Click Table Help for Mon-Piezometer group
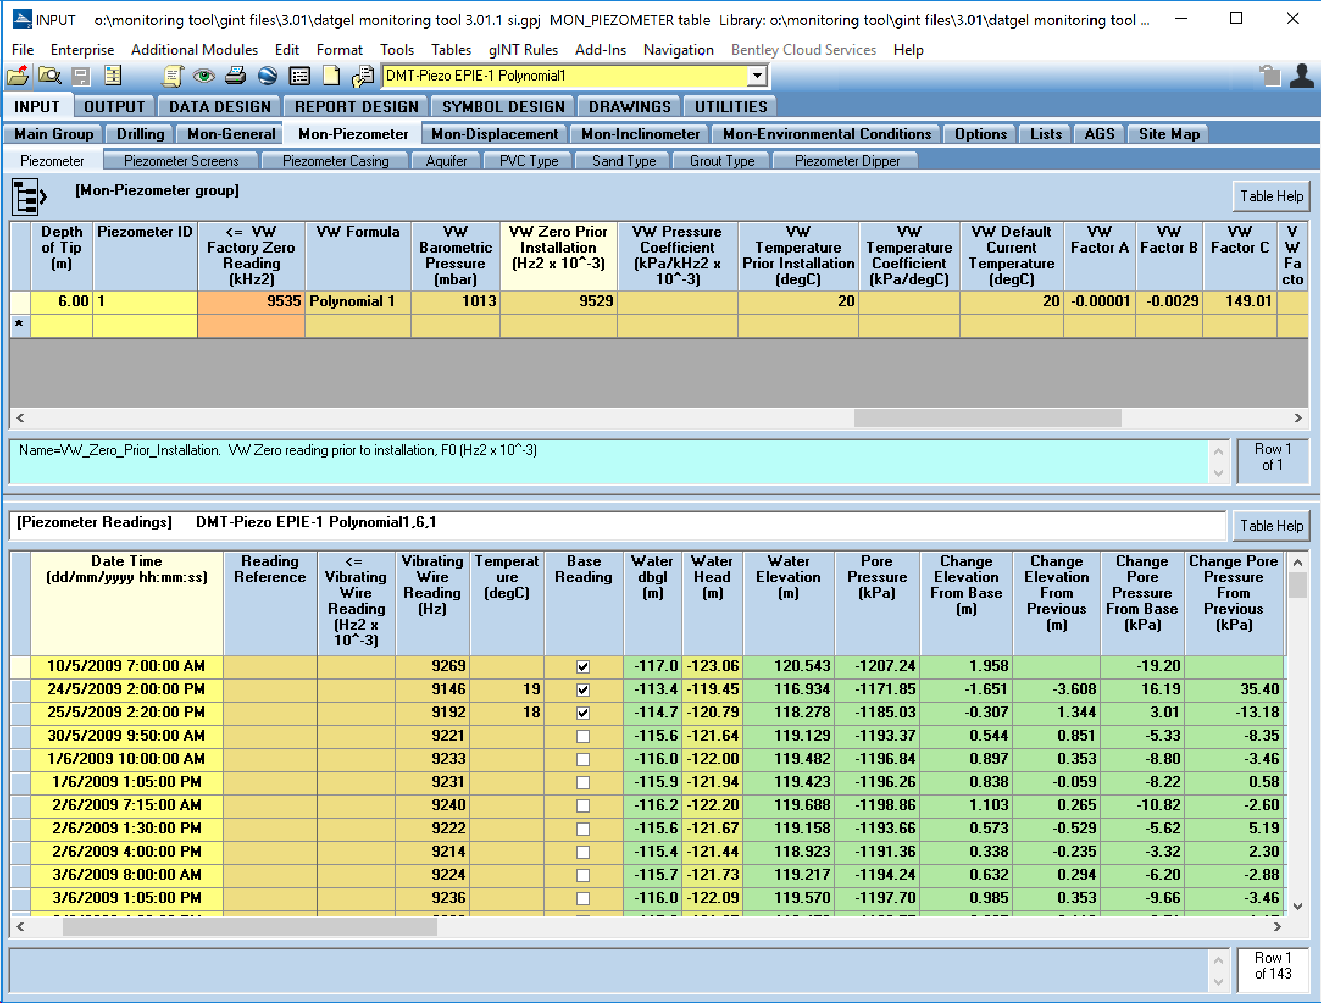The image size is (1321, 1003). [x=1271, y=196]
